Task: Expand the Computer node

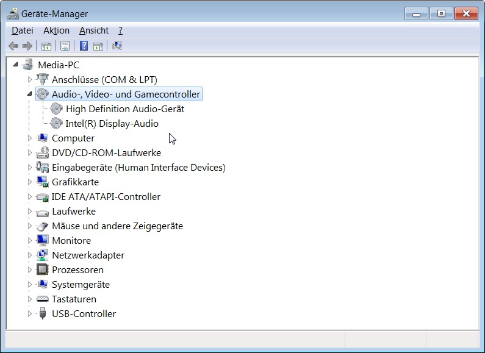Action: coord(30,138)
